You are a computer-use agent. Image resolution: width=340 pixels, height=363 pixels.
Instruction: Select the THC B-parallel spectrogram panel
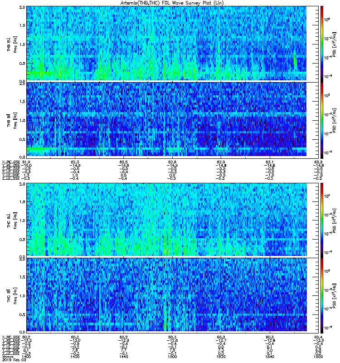(x=173, y=295)
